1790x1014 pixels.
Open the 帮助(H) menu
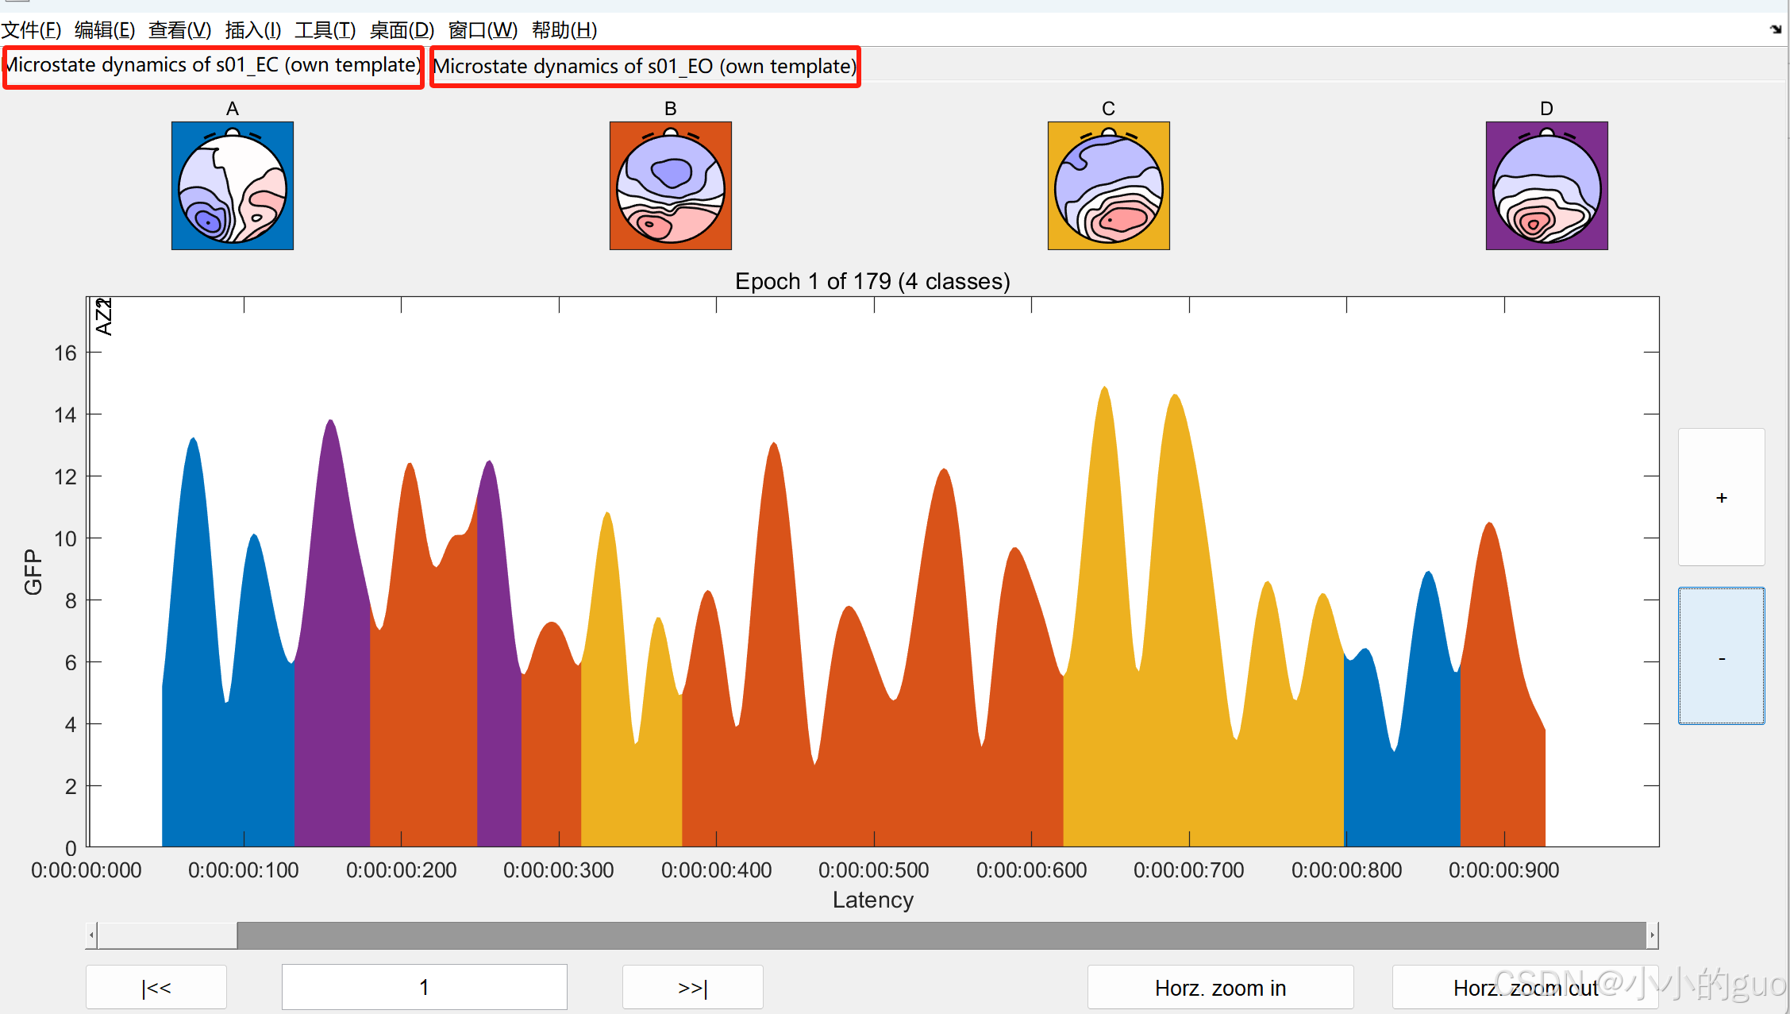[x=564, y=30]
